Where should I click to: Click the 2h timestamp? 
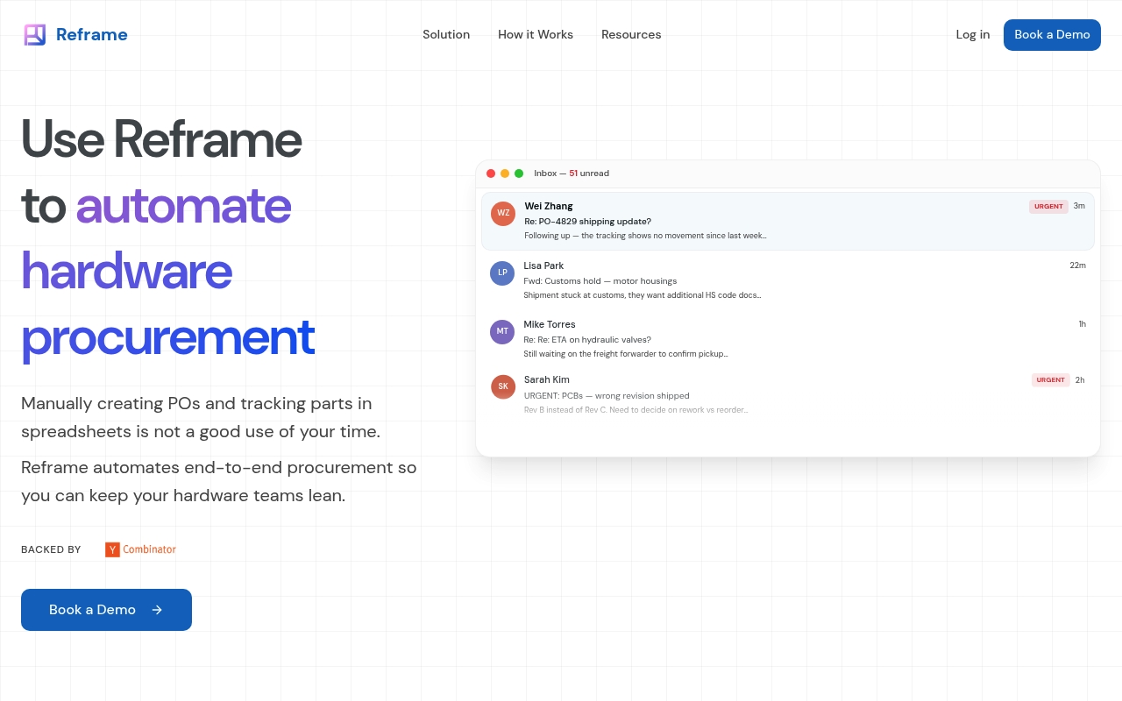[1080, 380]
